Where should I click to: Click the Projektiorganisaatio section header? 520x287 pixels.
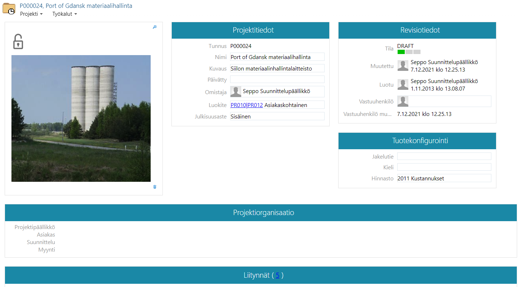pos(261,213)
